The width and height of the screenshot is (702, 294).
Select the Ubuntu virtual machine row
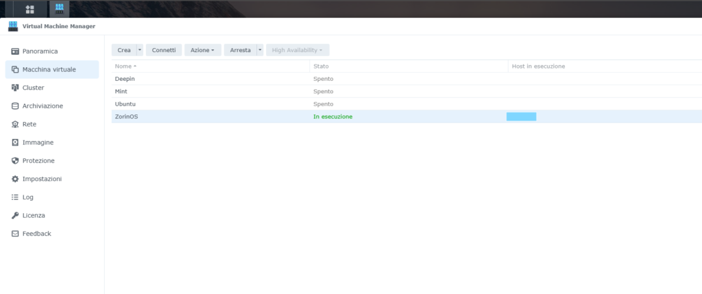407,103
